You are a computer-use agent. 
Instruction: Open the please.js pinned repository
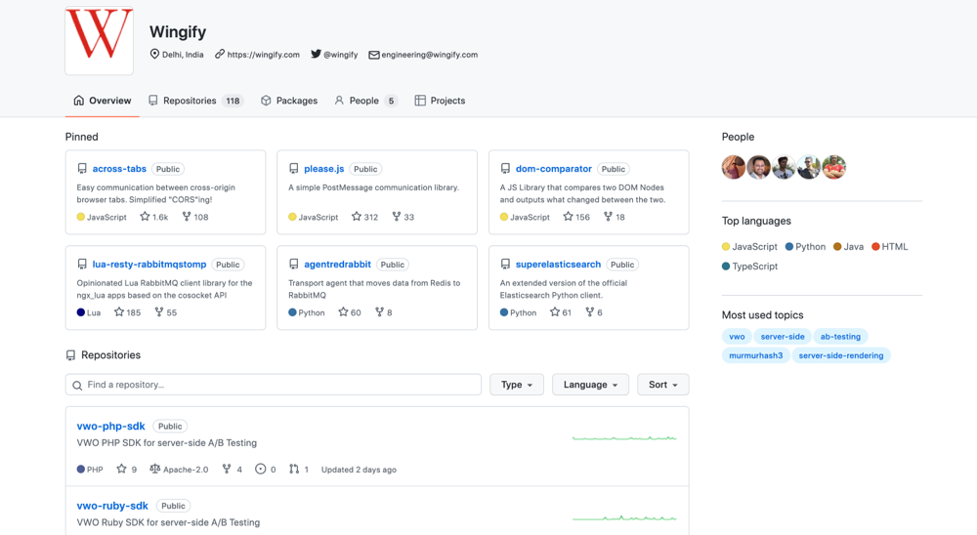pos(324,169)
